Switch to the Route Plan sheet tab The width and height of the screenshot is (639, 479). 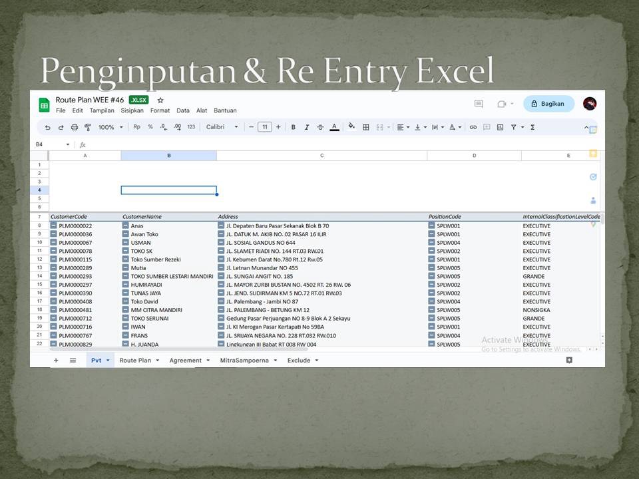pyautogui.click(x=135, y=361)
